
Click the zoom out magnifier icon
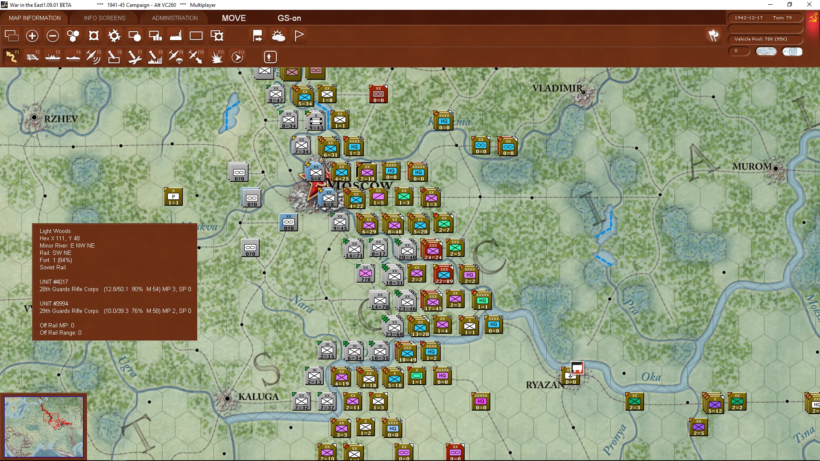click(53, 36)
